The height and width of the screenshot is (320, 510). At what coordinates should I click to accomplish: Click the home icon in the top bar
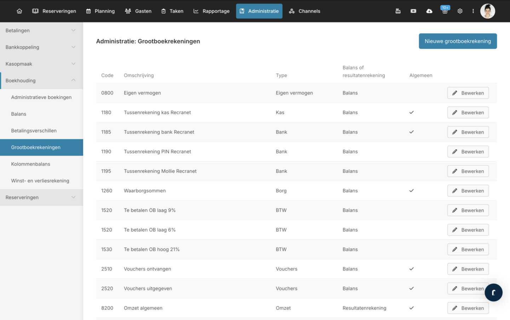(x=19, y=11)
